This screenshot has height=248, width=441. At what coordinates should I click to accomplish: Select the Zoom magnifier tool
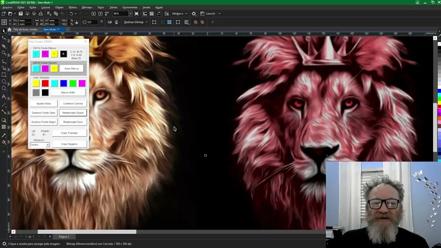4,53
